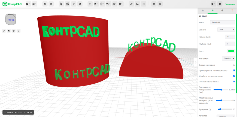Screen dimensions: 237x117
Task: Adjust the 'Вращение' slider
Action: [x=225, y=109]
